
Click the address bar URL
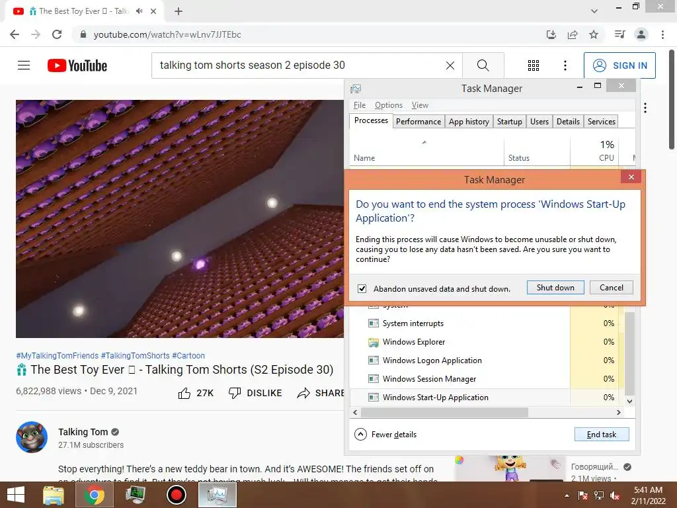tap(167, 34)
